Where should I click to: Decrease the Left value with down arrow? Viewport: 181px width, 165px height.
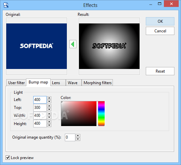point(49,102)
